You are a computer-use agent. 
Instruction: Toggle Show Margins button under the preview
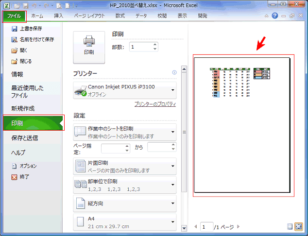tap(290, 226)
